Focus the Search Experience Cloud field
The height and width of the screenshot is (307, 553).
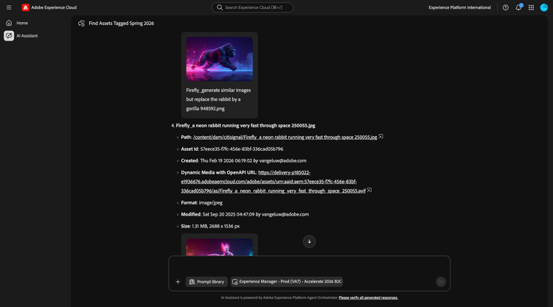tap(252, 7)
